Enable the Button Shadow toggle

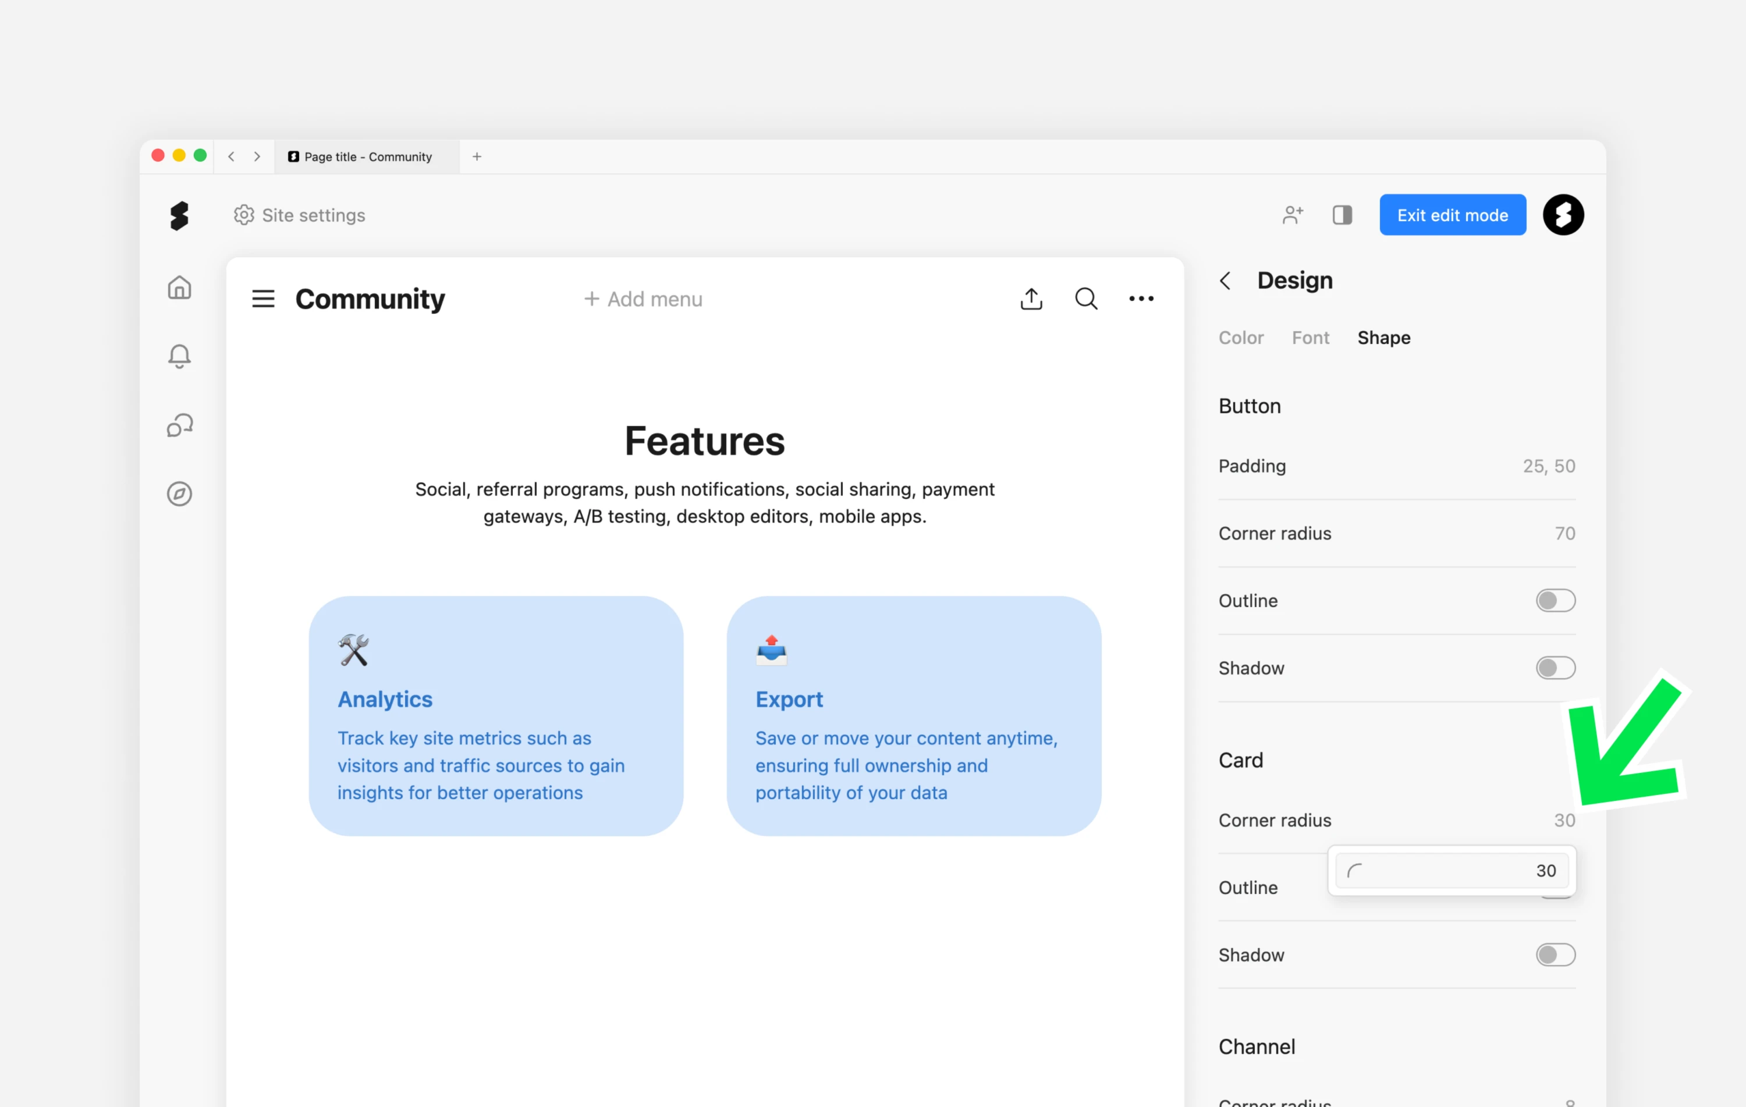point(1555,668)
